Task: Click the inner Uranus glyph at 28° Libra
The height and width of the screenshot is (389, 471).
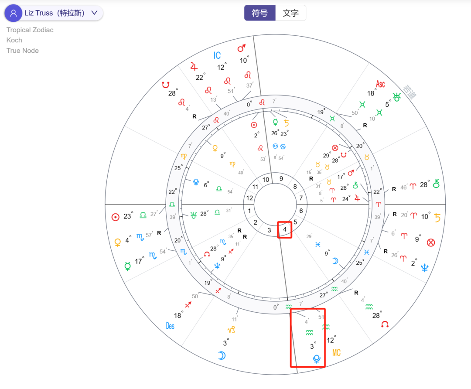Action: 194,215
